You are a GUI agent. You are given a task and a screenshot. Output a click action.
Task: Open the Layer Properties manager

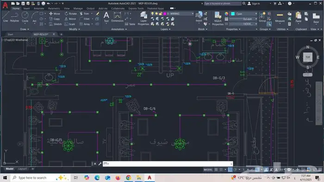click(143, 18)
